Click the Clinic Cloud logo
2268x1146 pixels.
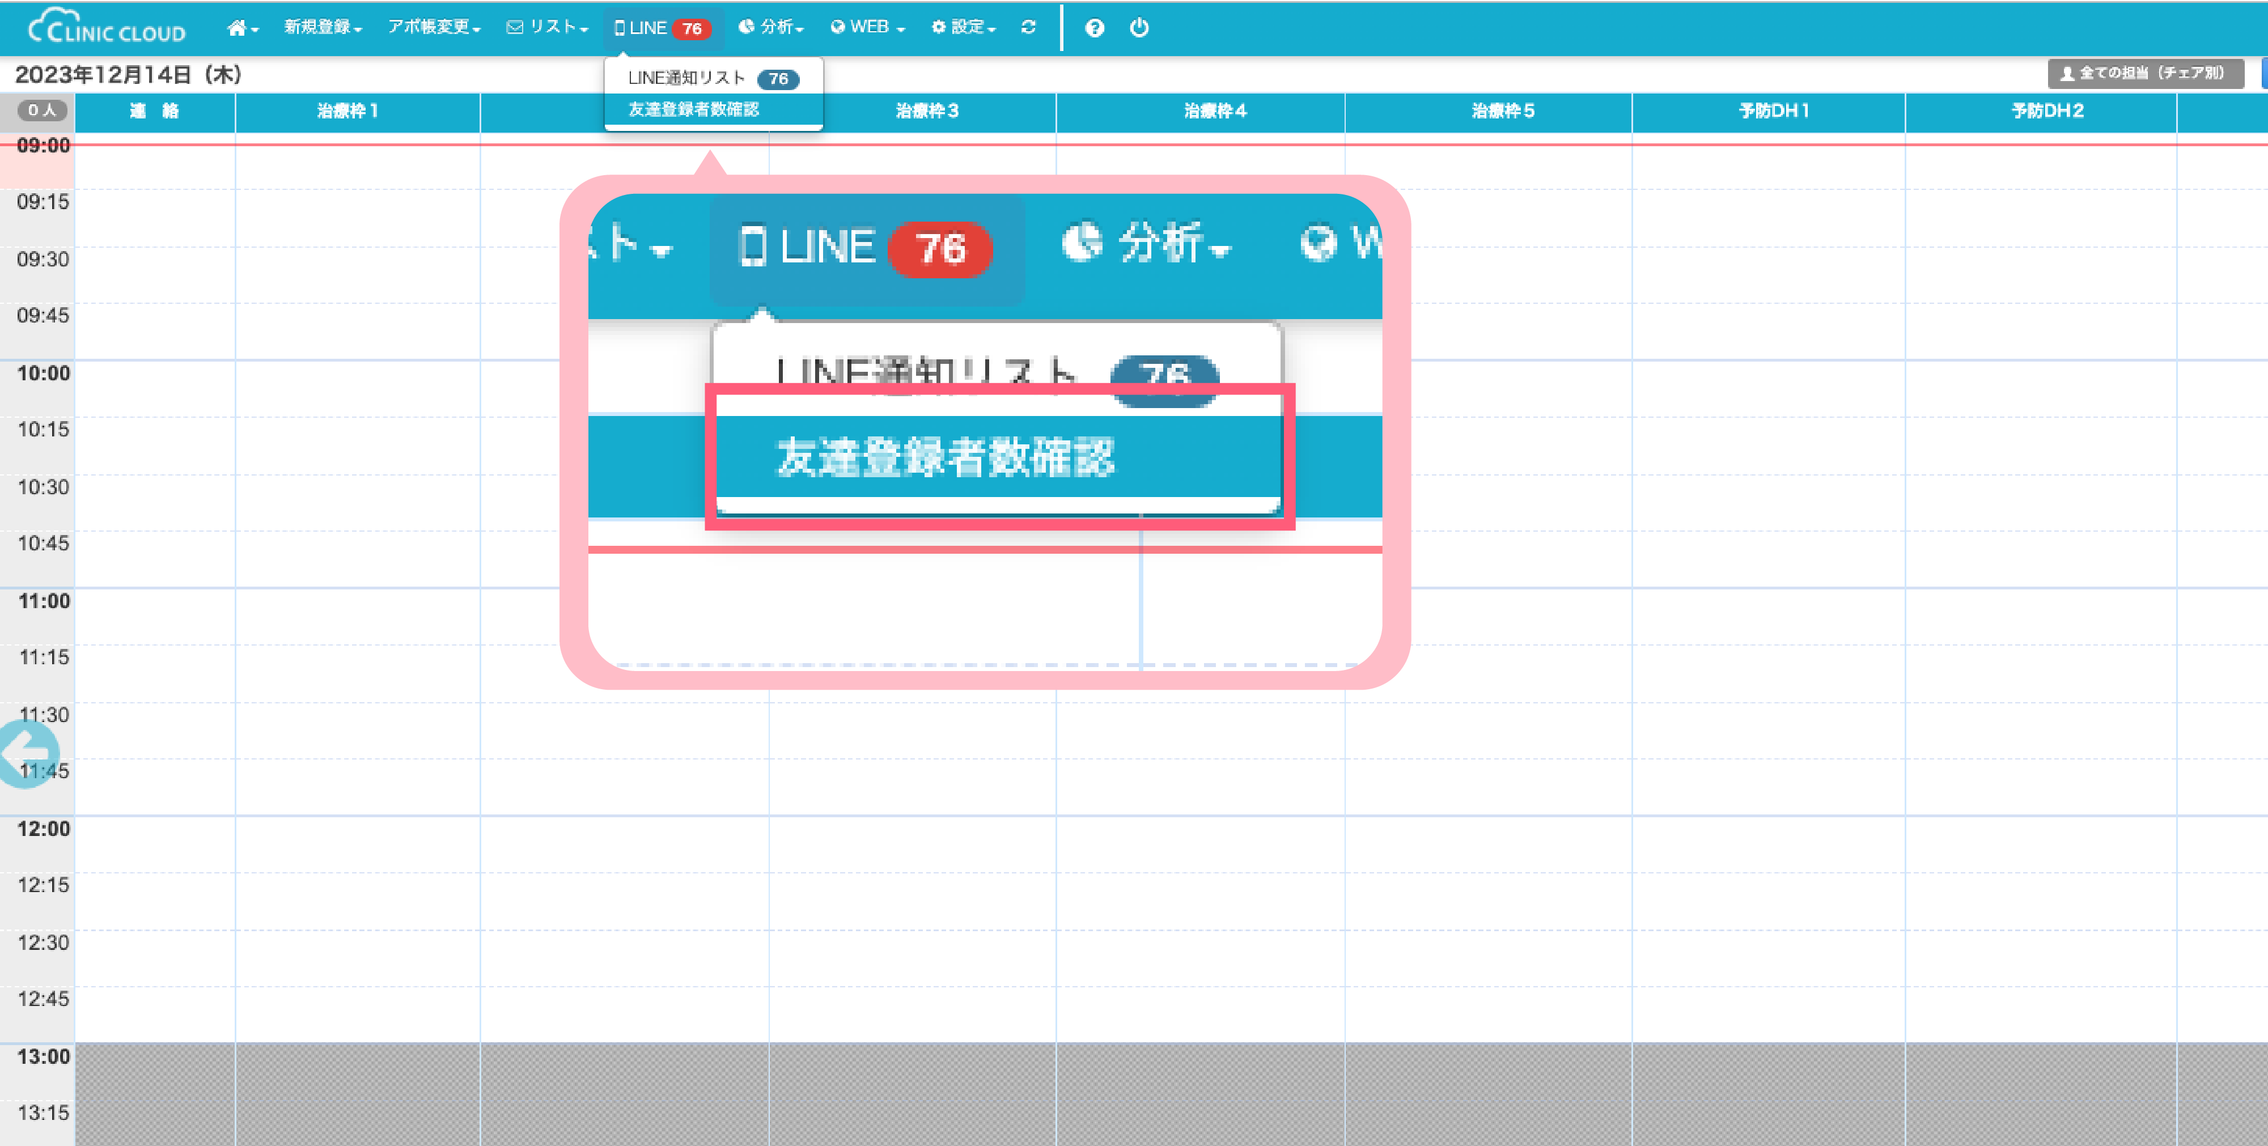107,27
